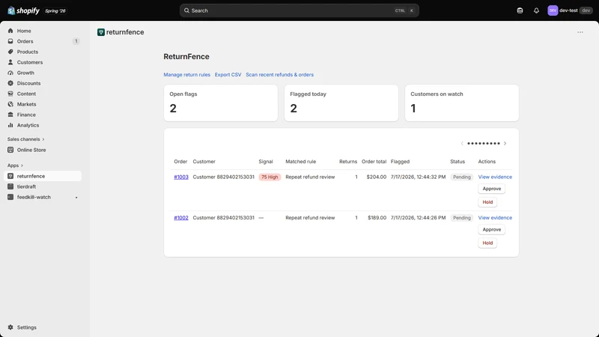Open order #1003 link

click(181, 177)
